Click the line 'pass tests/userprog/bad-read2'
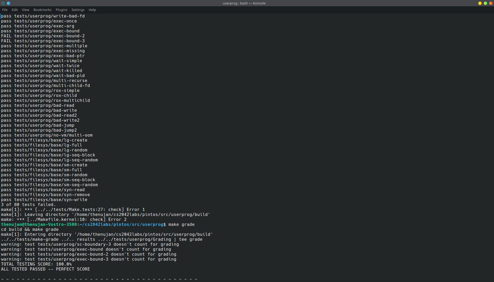The height and width of the screenshot is (282, 494). (39, 115)
